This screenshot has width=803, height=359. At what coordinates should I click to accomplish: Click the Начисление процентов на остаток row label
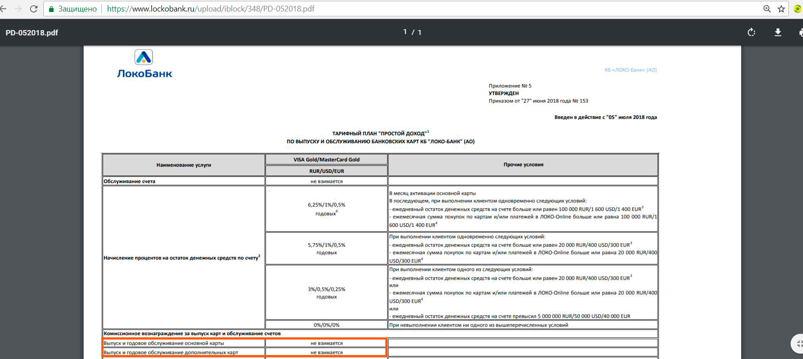(x=182, y=257)
